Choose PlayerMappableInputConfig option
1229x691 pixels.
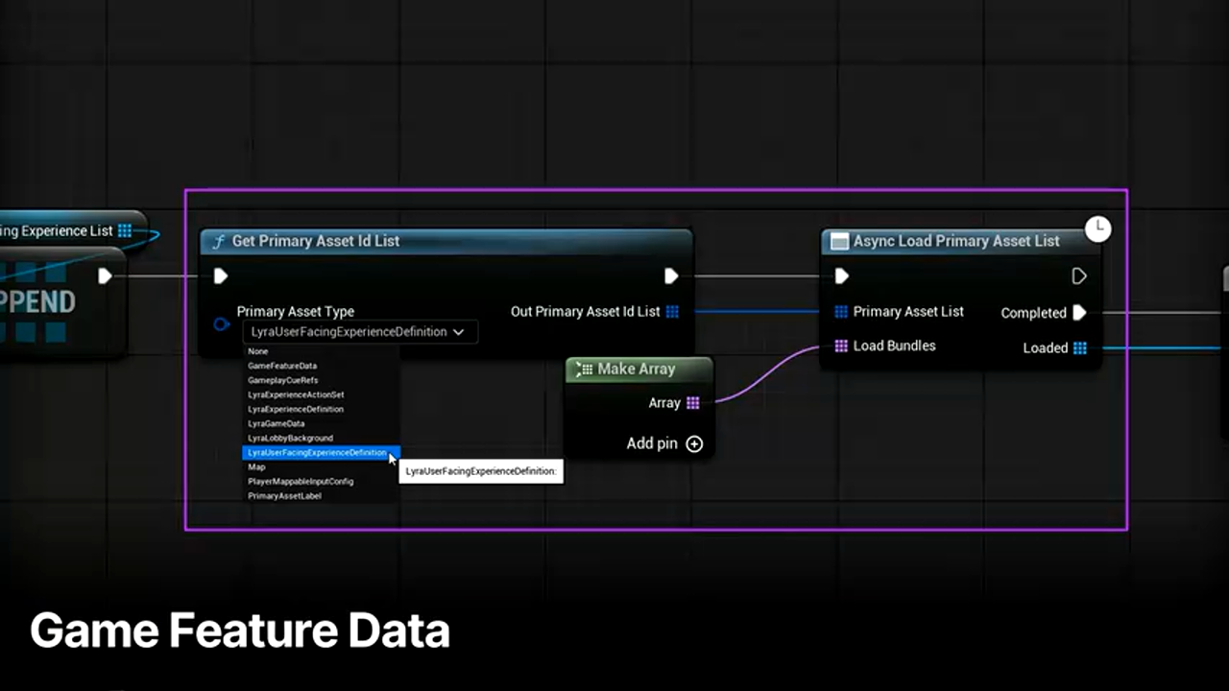(x=301, y=482)
